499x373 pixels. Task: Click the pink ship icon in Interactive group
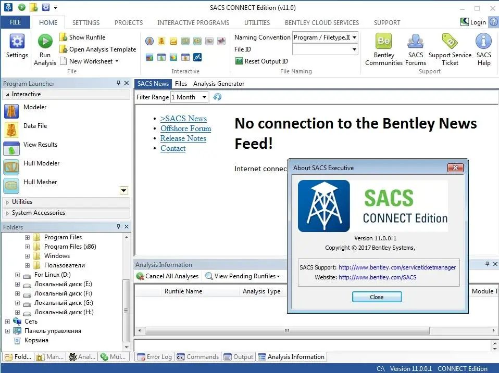(x=221, y=41)
